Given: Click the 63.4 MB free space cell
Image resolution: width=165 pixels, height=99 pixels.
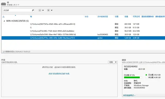Looking at the screenshot, I should tap(136, 31).
